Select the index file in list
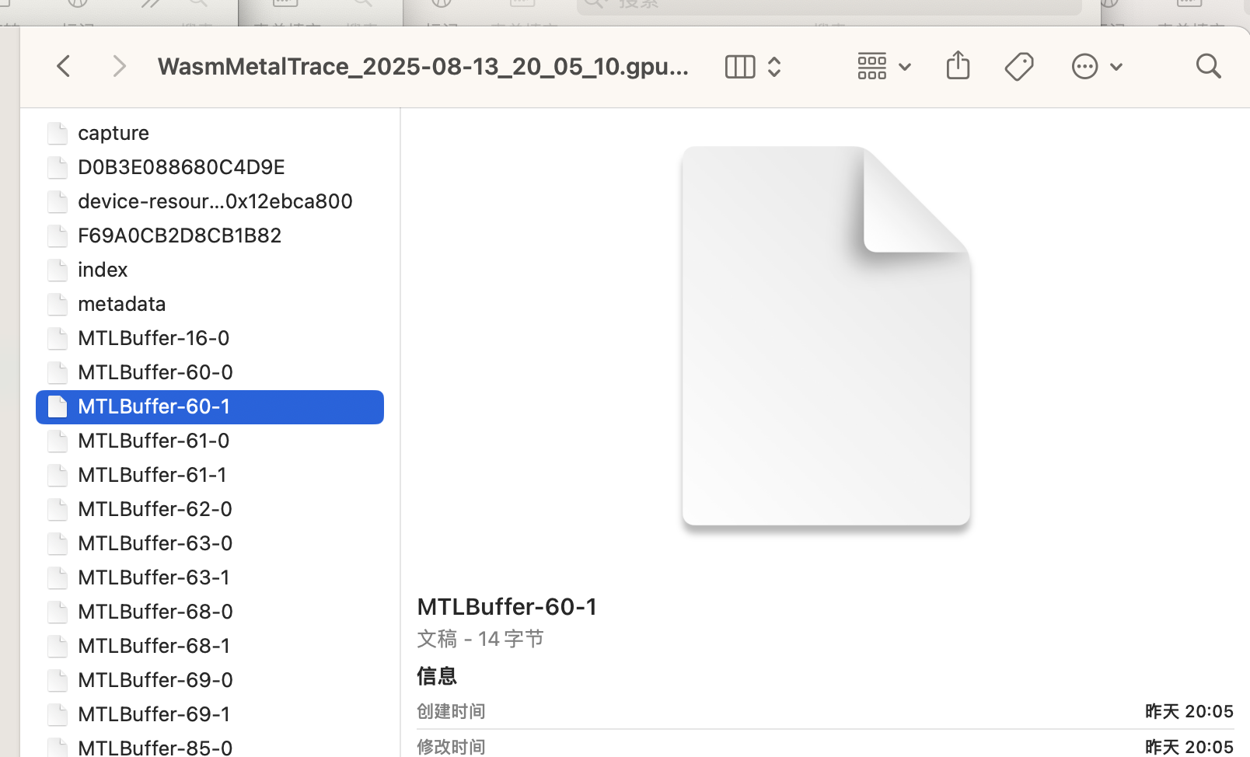This screenshot has height=757, width=1250. coord(103,270)
